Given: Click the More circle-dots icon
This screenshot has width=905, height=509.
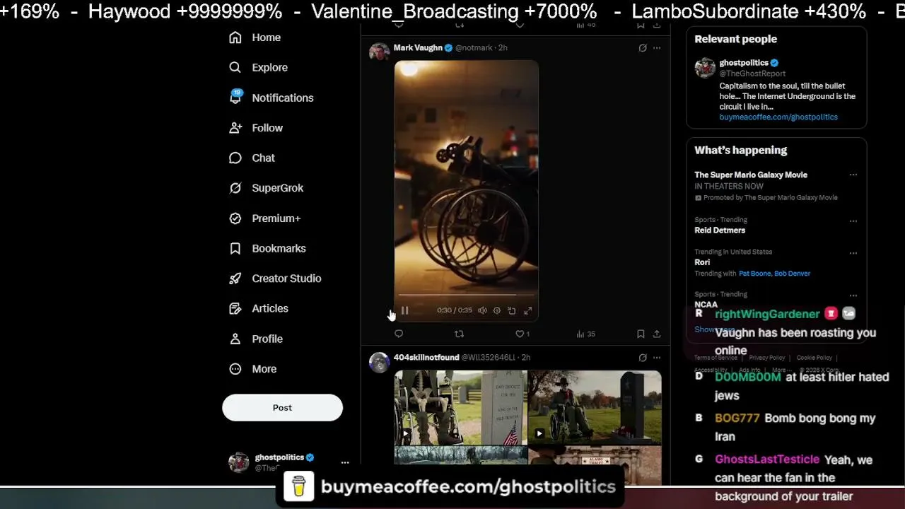Looking at the screenshot, I should point(235,369).
